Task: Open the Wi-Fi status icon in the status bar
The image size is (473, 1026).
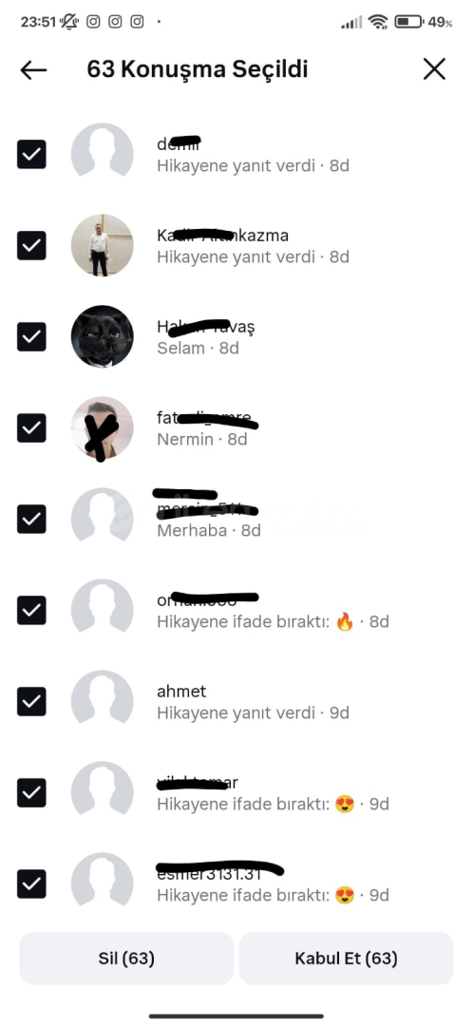Action: point(377,22)
